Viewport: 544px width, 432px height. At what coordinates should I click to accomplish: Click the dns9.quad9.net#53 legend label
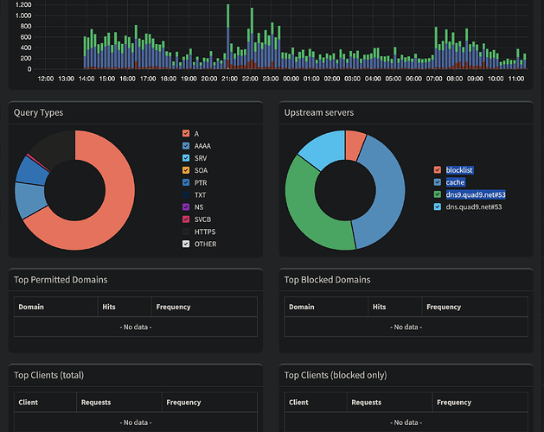[x=475, y=194]
